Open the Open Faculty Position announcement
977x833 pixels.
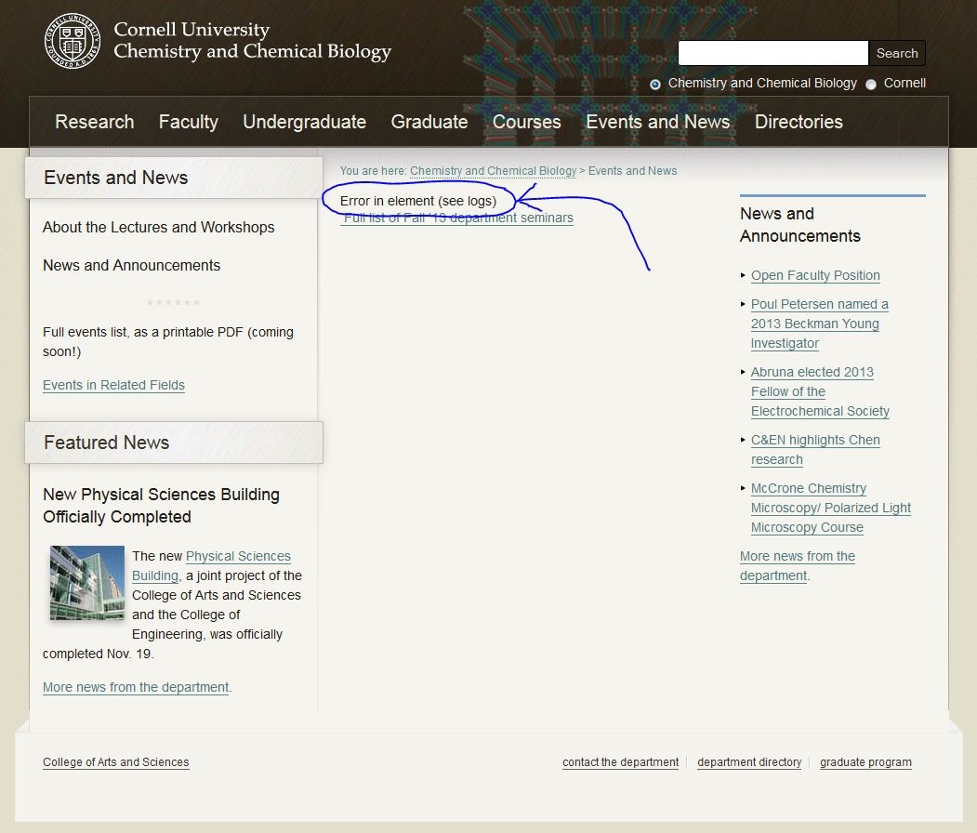(815, 275)
